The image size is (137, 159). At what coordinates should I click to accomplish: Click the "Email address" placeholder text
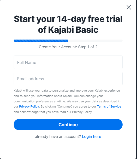[x=31, y=79]
